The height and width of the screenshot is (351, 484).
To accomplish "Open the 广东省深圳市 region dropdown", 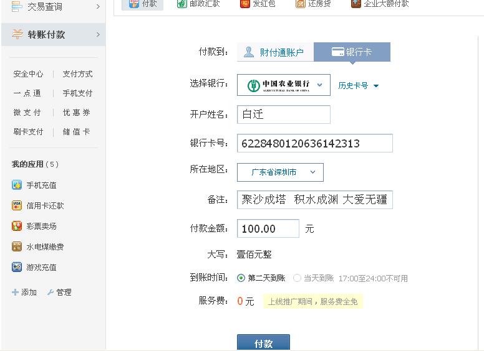I will 280,172.
